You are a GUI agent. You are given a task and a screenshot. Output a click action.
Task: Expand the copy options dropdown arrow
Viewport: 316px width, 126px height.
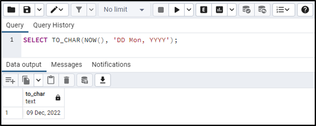[38, 80]
